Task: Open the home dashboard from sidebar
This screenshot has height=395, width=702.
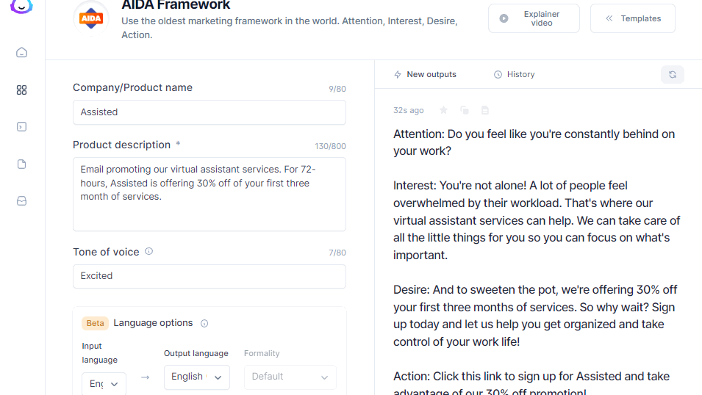Action: coord(21,52)
